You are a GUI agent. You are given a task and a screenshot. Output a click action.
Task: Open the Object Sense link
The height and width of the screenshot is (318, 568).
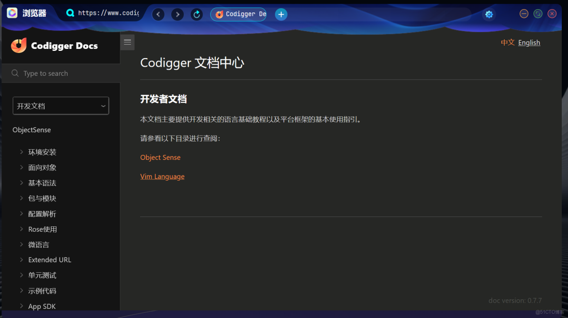[160, 157]
